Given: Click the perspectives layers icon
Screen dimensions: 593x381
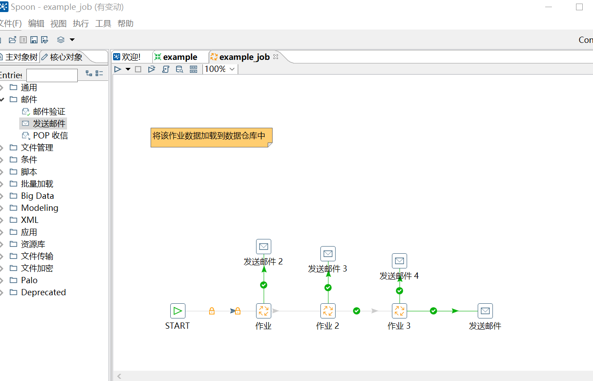Looking at the screenshot, I should [x=61, y=40].
